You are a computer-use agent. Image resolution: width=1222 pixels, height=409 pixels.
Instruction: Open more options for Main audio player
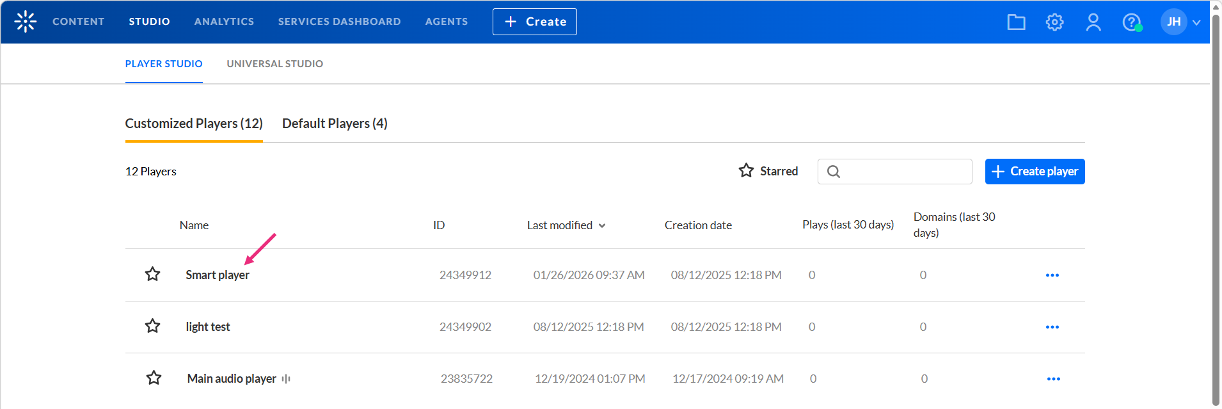pos(1054,379)
